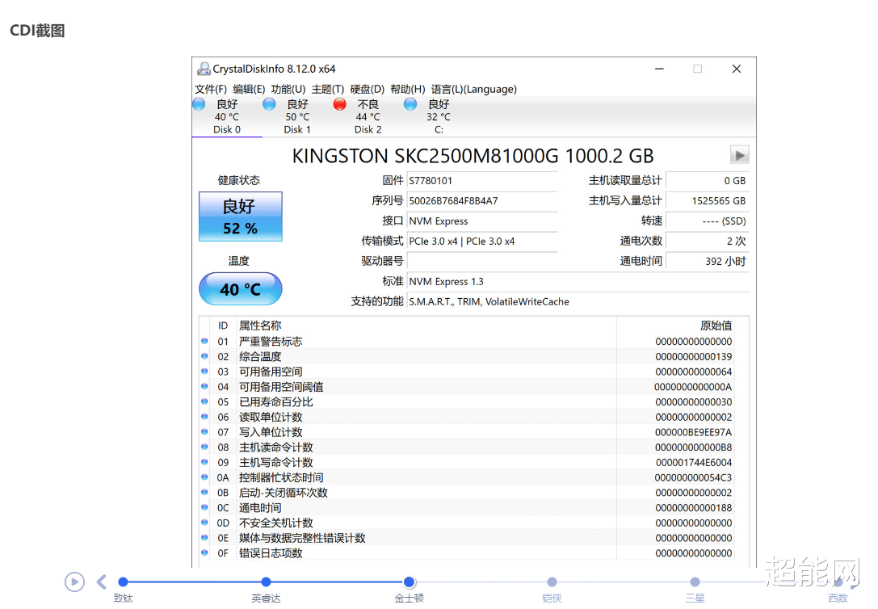
Task: Click status dot for attribute 05 已用寿命百分比
Action: [204, 401]
